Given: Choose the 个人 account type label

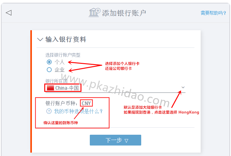Looking at the screenshot, I should coord(59,62).
